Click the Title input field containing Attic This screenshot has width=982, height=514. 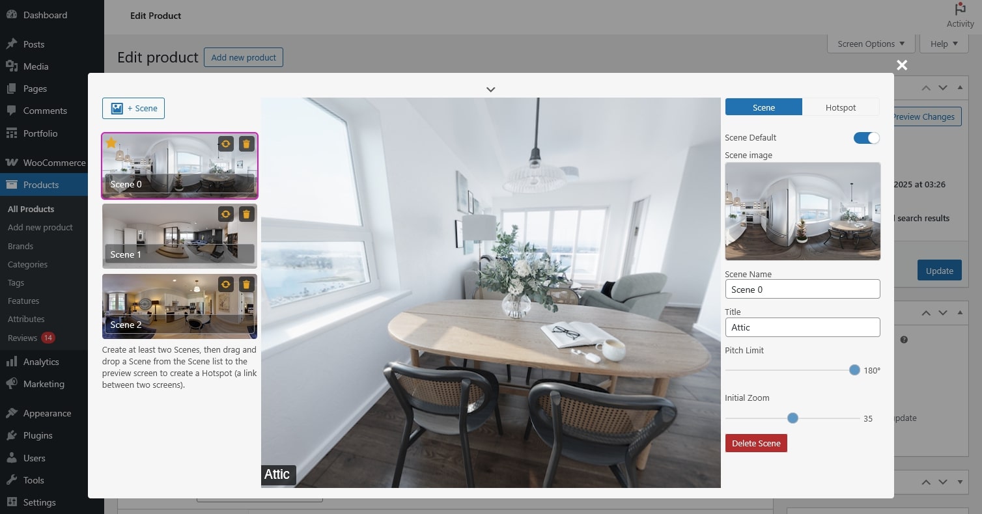point(802,327)
